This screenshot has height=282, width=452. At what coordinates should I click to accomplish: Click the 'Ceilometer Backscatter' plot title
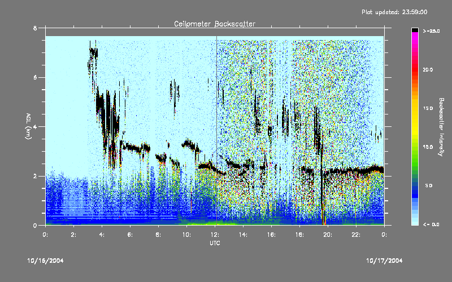[x=215, y=24]
